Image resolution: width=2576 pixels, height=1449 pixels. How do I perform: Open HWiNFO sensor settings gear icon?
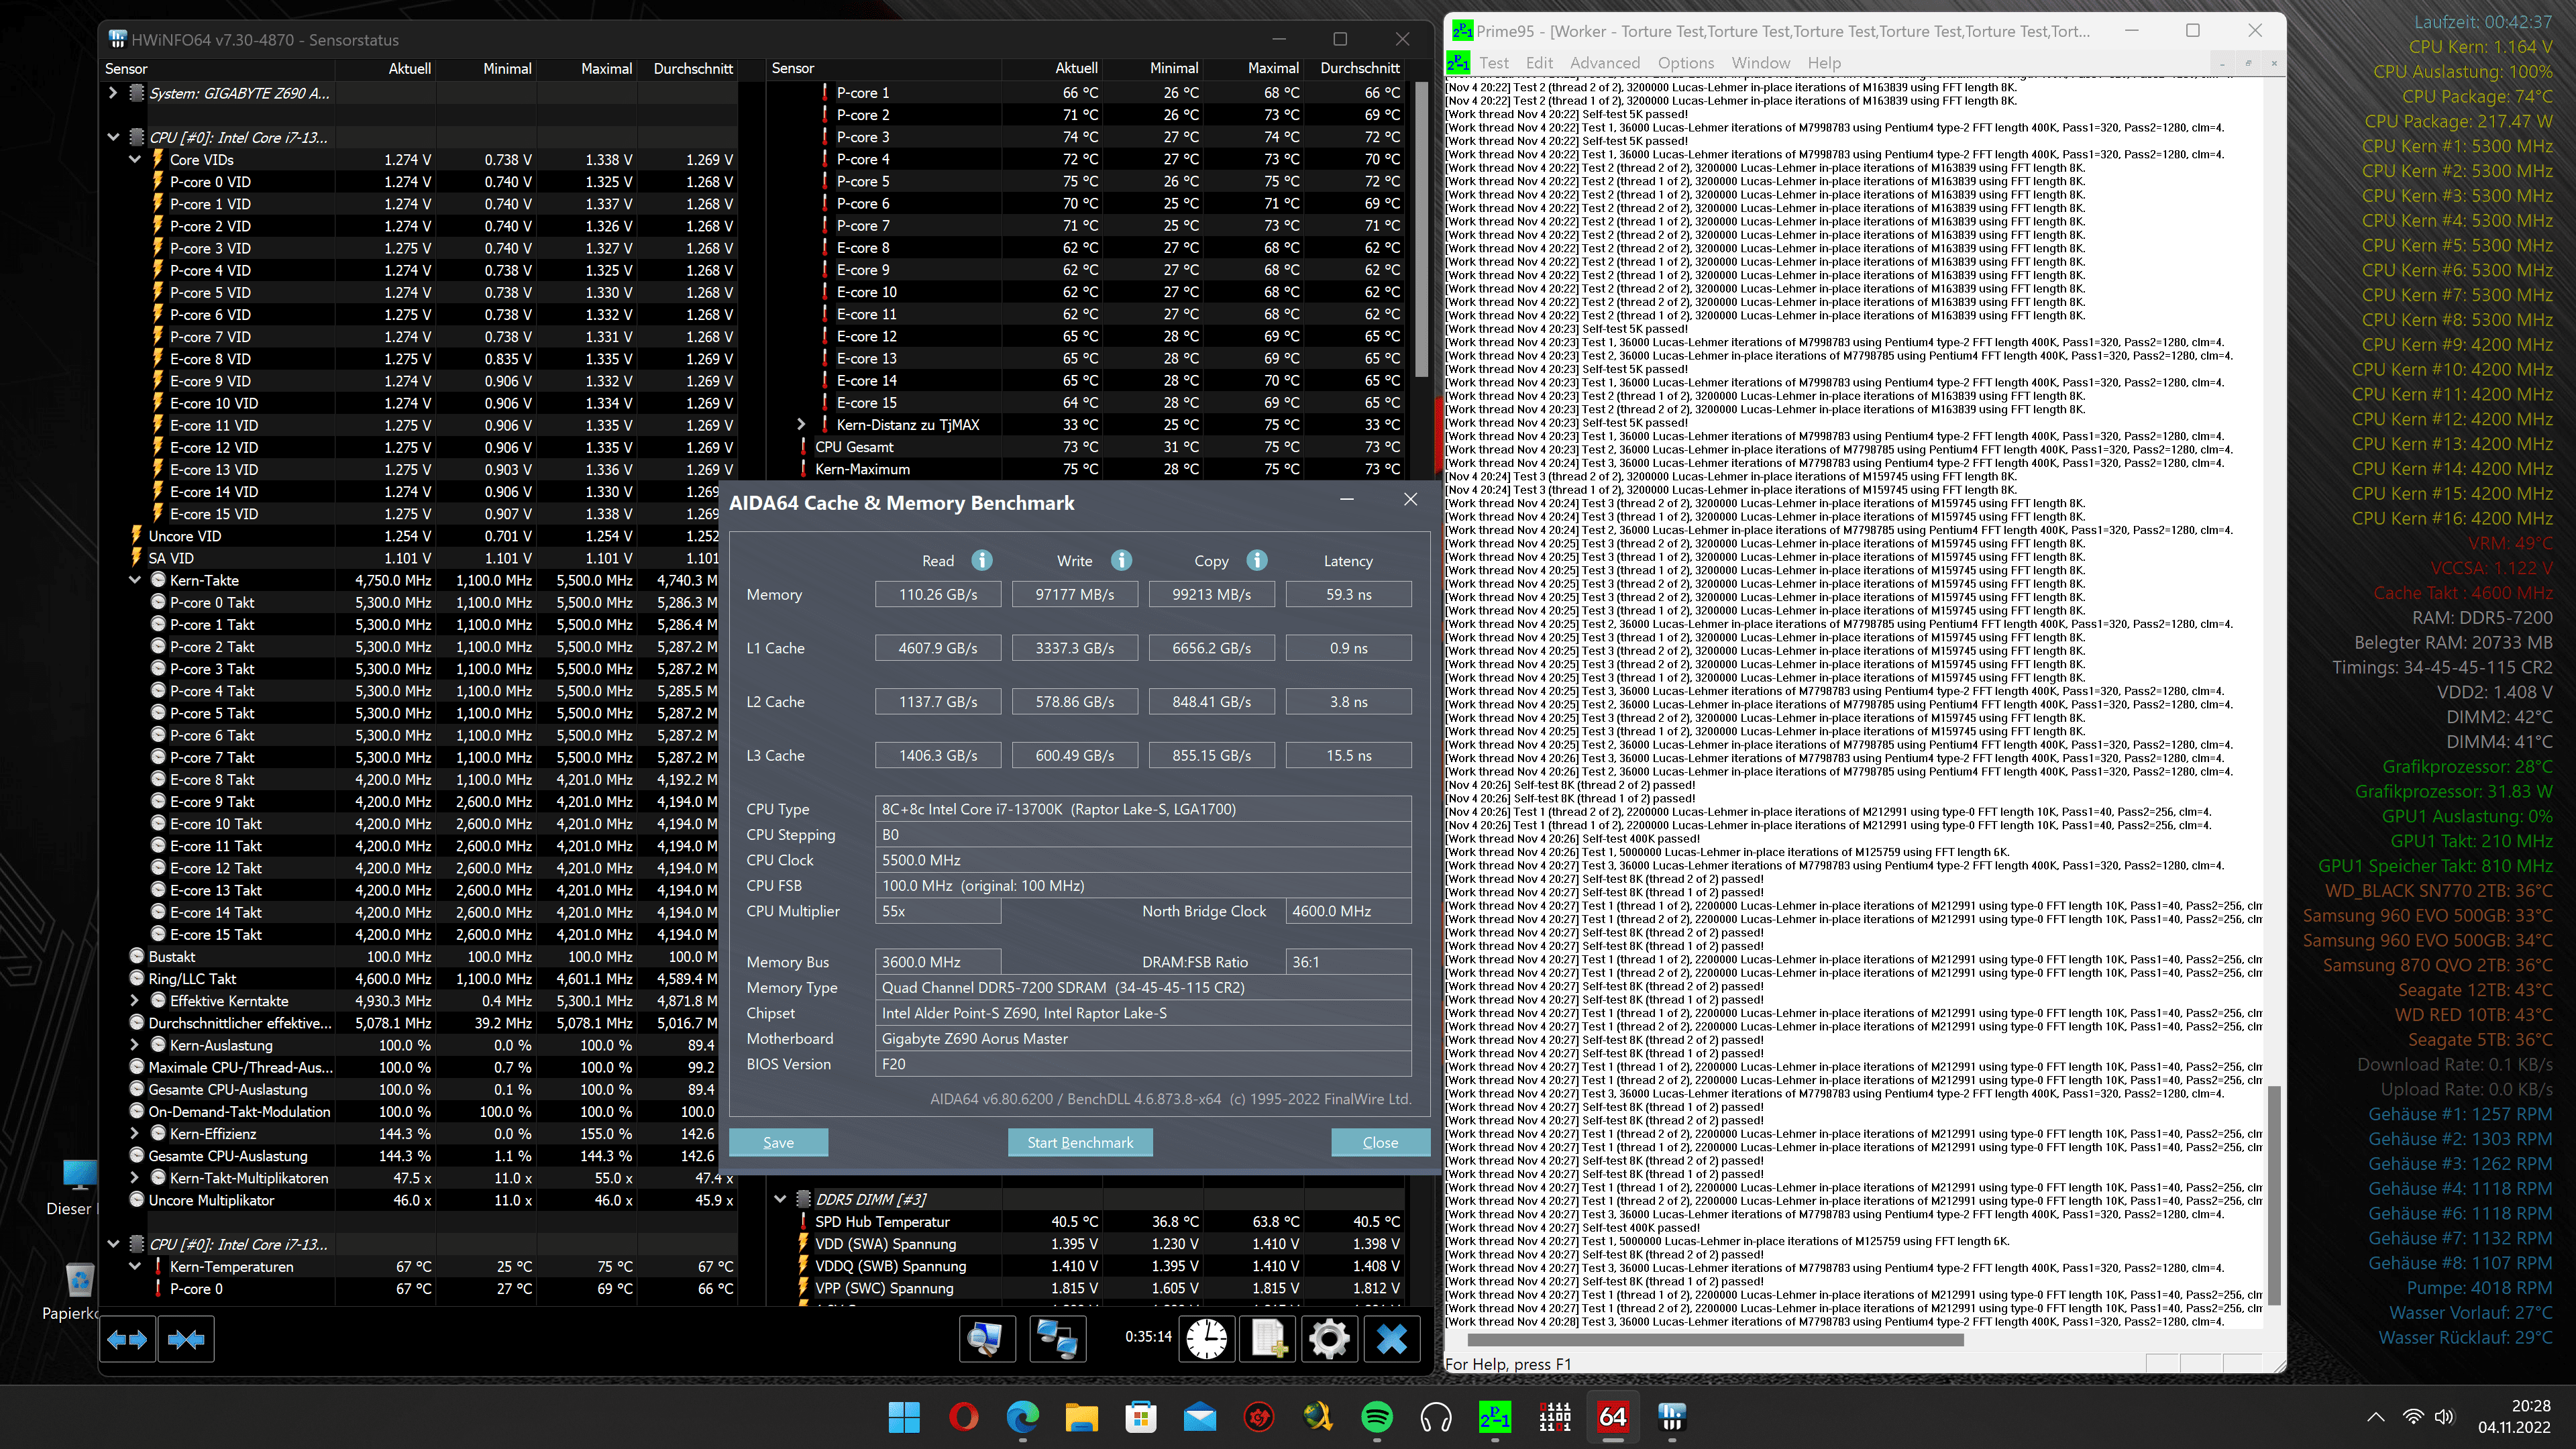(x=1329, y=1338)
